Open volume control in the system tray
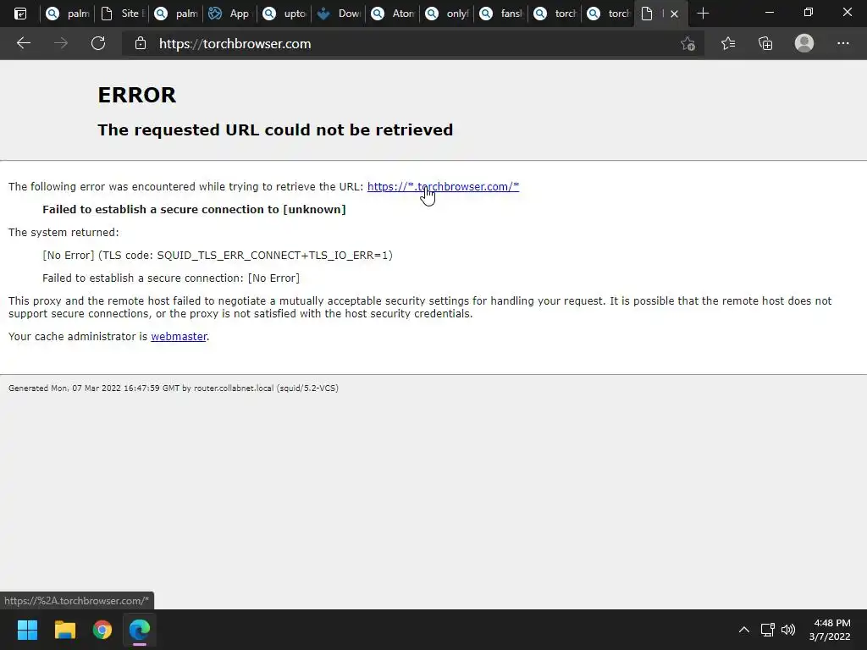 pyautogui.click(x=788, y=630)
